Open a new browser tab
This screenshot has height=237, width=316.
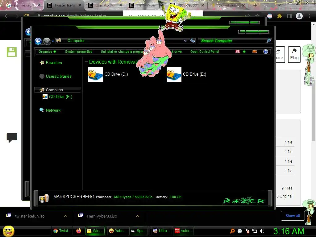[255, 5]
